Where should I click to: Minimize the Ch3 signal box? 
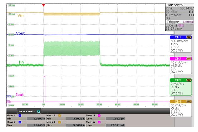(189, 80)
